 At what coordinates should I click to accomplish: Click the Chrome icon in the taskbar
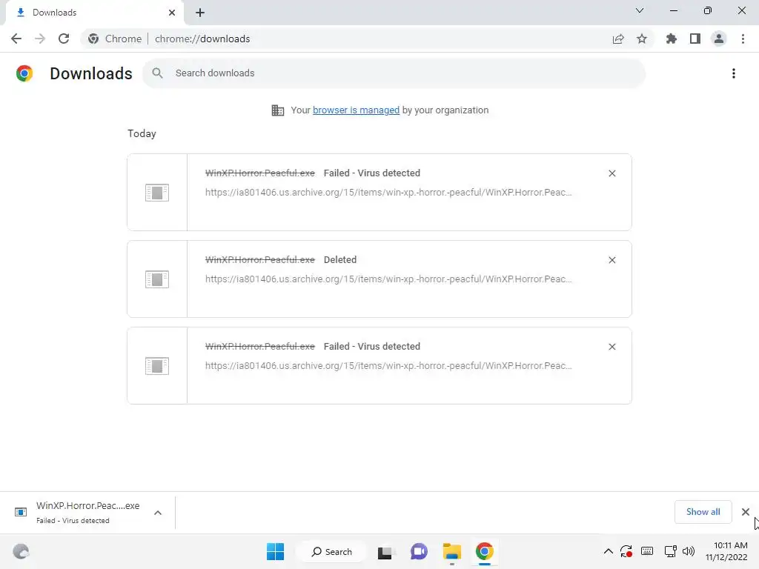(485, 551)
